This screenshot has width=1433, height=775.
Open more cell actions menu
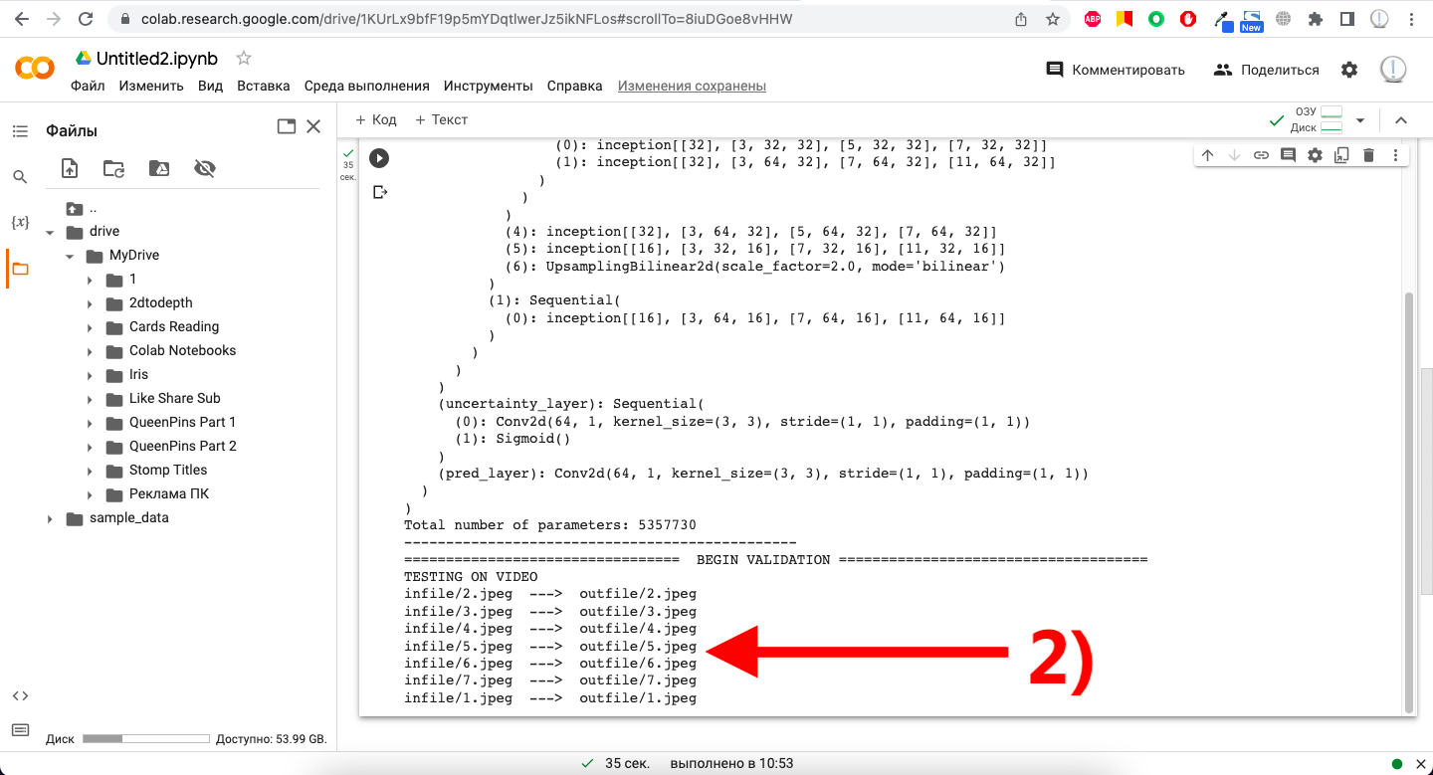coord(1395,155)
